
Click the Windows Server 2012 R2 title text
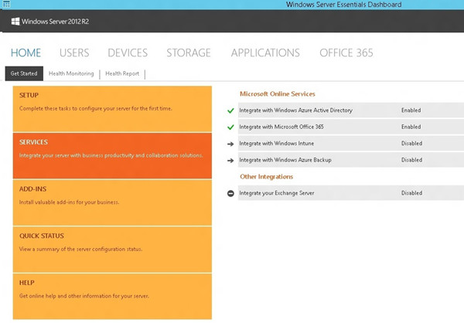(x=56, y=22)
